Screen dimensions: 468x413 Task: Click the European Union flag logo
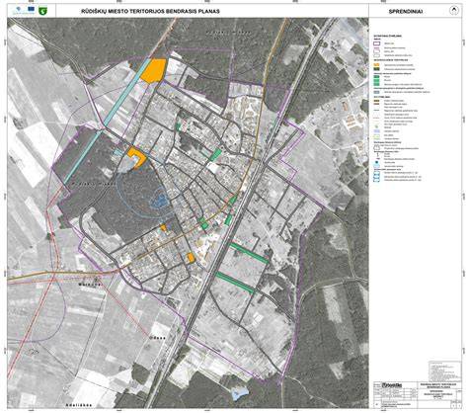[32, 9]
